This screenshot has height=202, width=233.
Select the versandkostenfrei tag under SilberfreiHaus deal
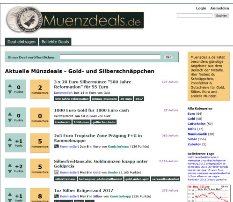[166, 179]
